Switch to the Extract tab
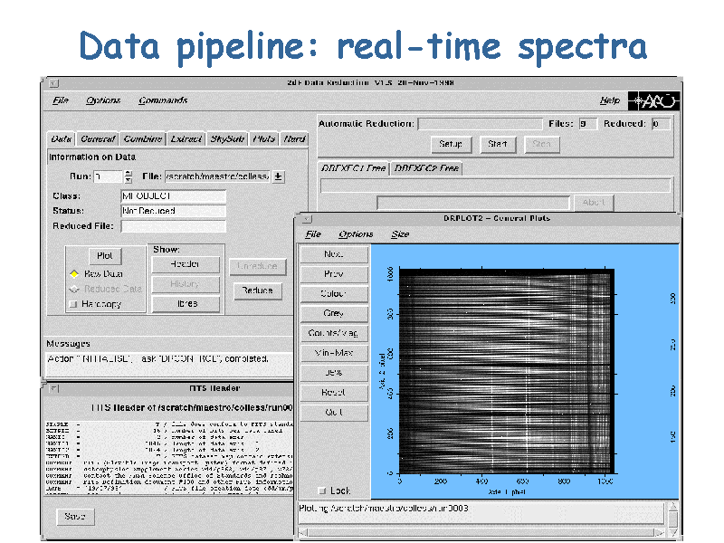724x543 pixels. click(x=186, y=139)
